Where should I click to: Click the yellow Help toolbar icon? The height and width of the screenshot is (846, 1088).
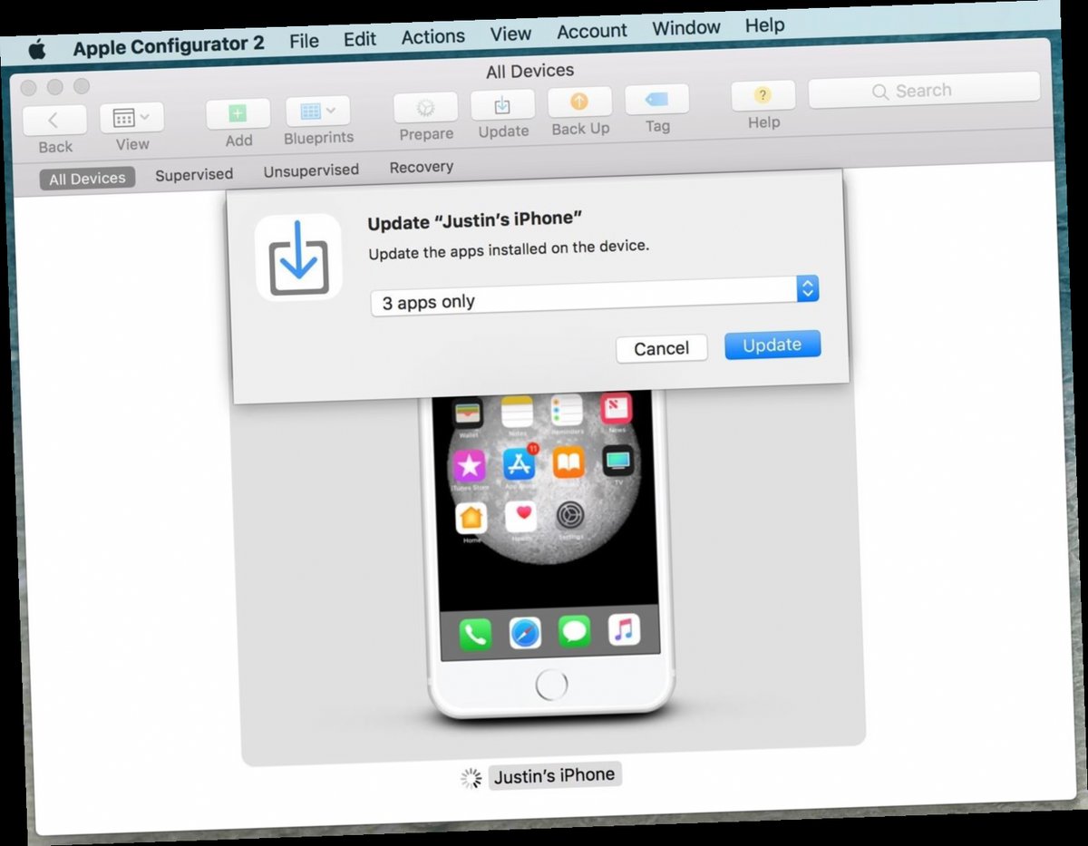click(x=763, y=95)
